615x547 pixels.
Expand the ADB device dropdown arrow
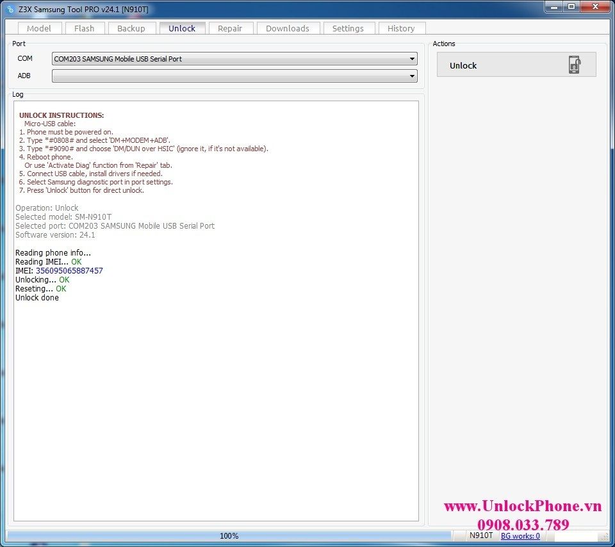tap(412, 76)
